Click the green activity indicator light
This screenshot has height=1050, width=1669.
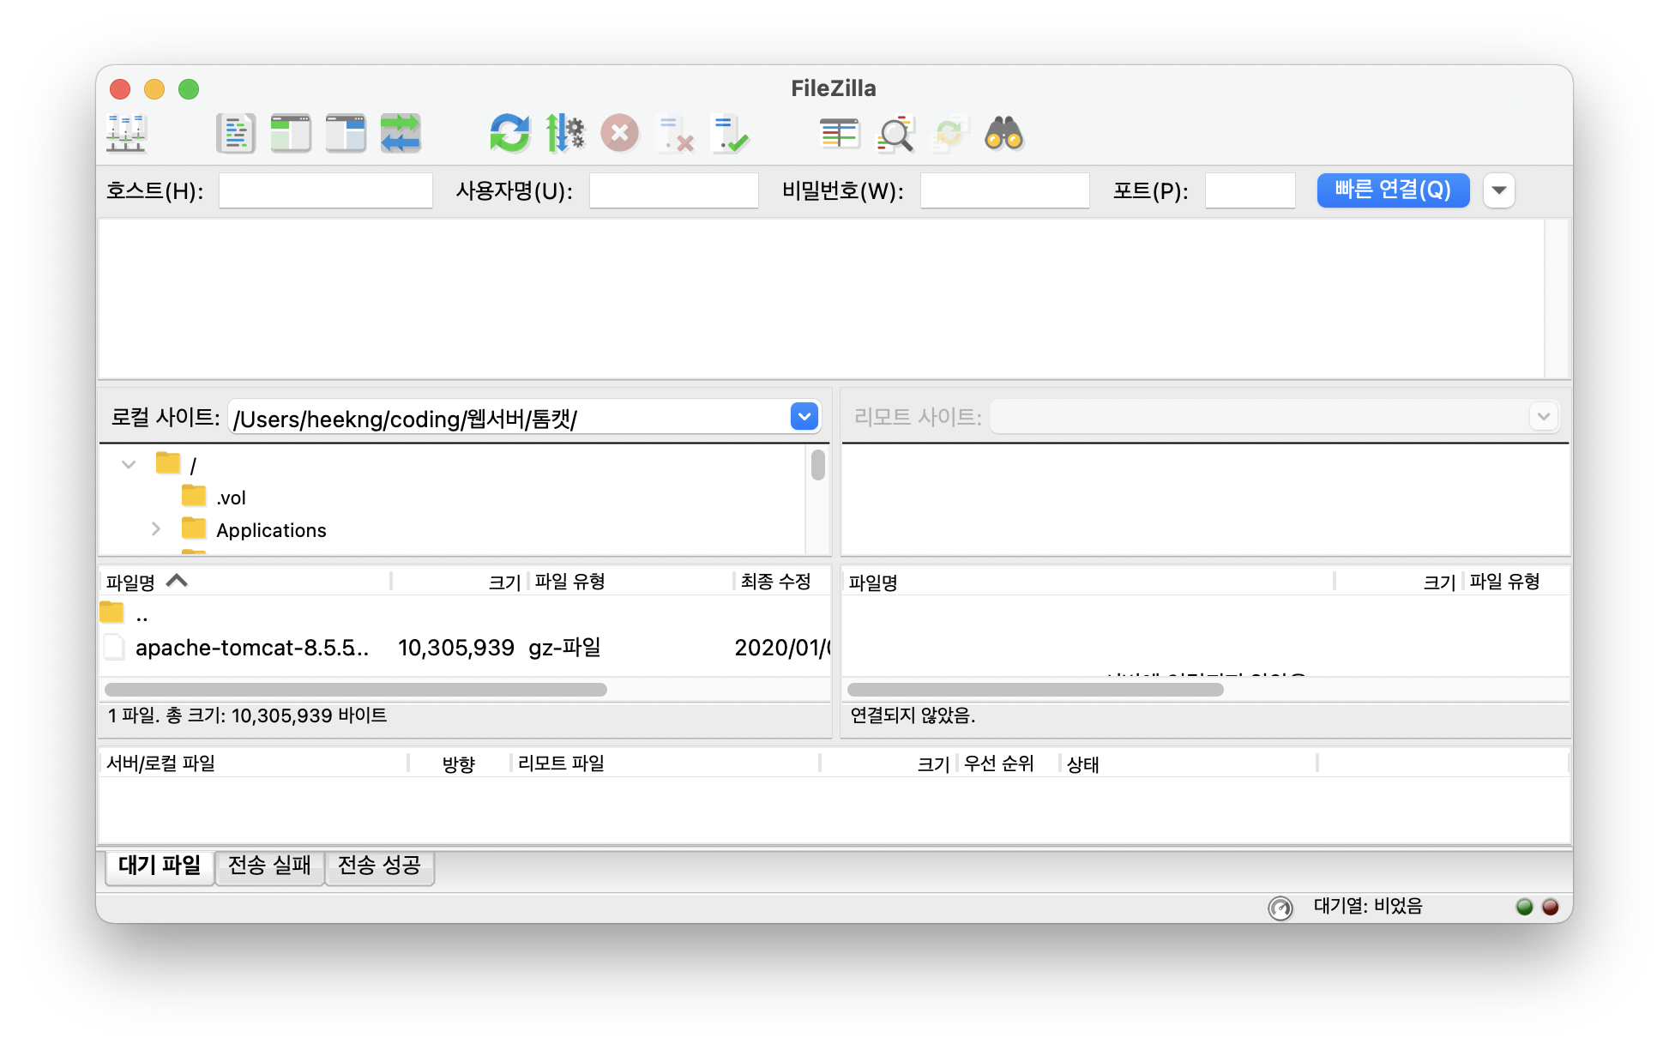tap(1525, 907)
